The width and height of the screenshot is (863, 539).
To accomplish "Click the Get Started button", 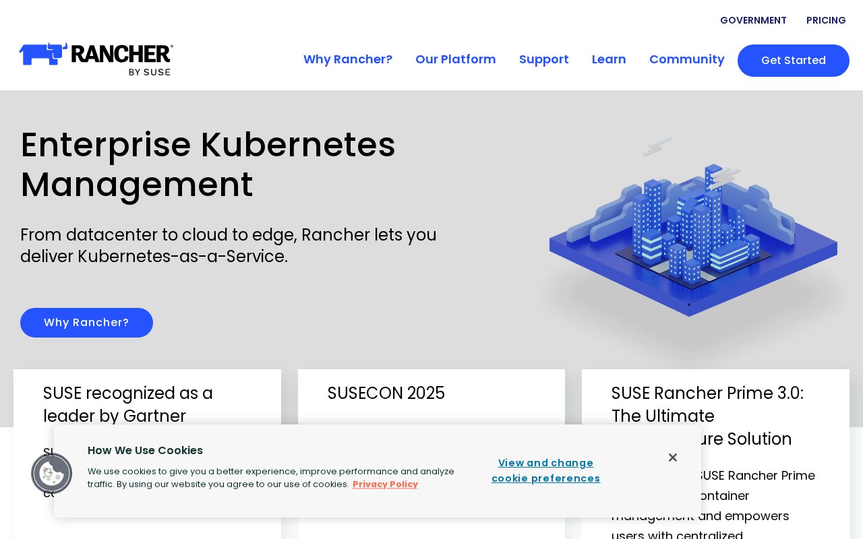I will point(794,61).
